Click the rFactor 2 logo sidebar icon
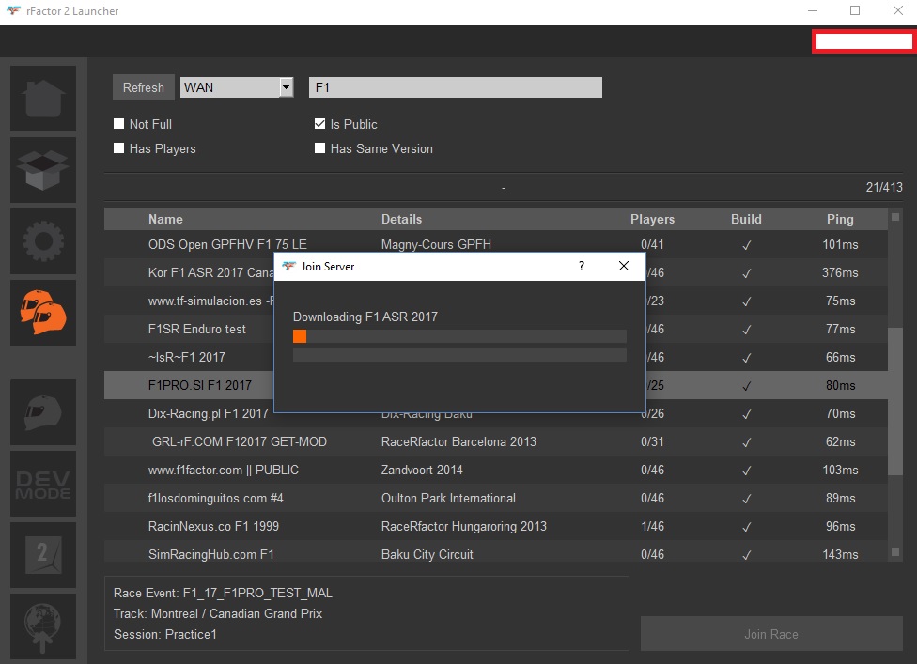Viewport: 917px width, 664px height. coord(42,554)
